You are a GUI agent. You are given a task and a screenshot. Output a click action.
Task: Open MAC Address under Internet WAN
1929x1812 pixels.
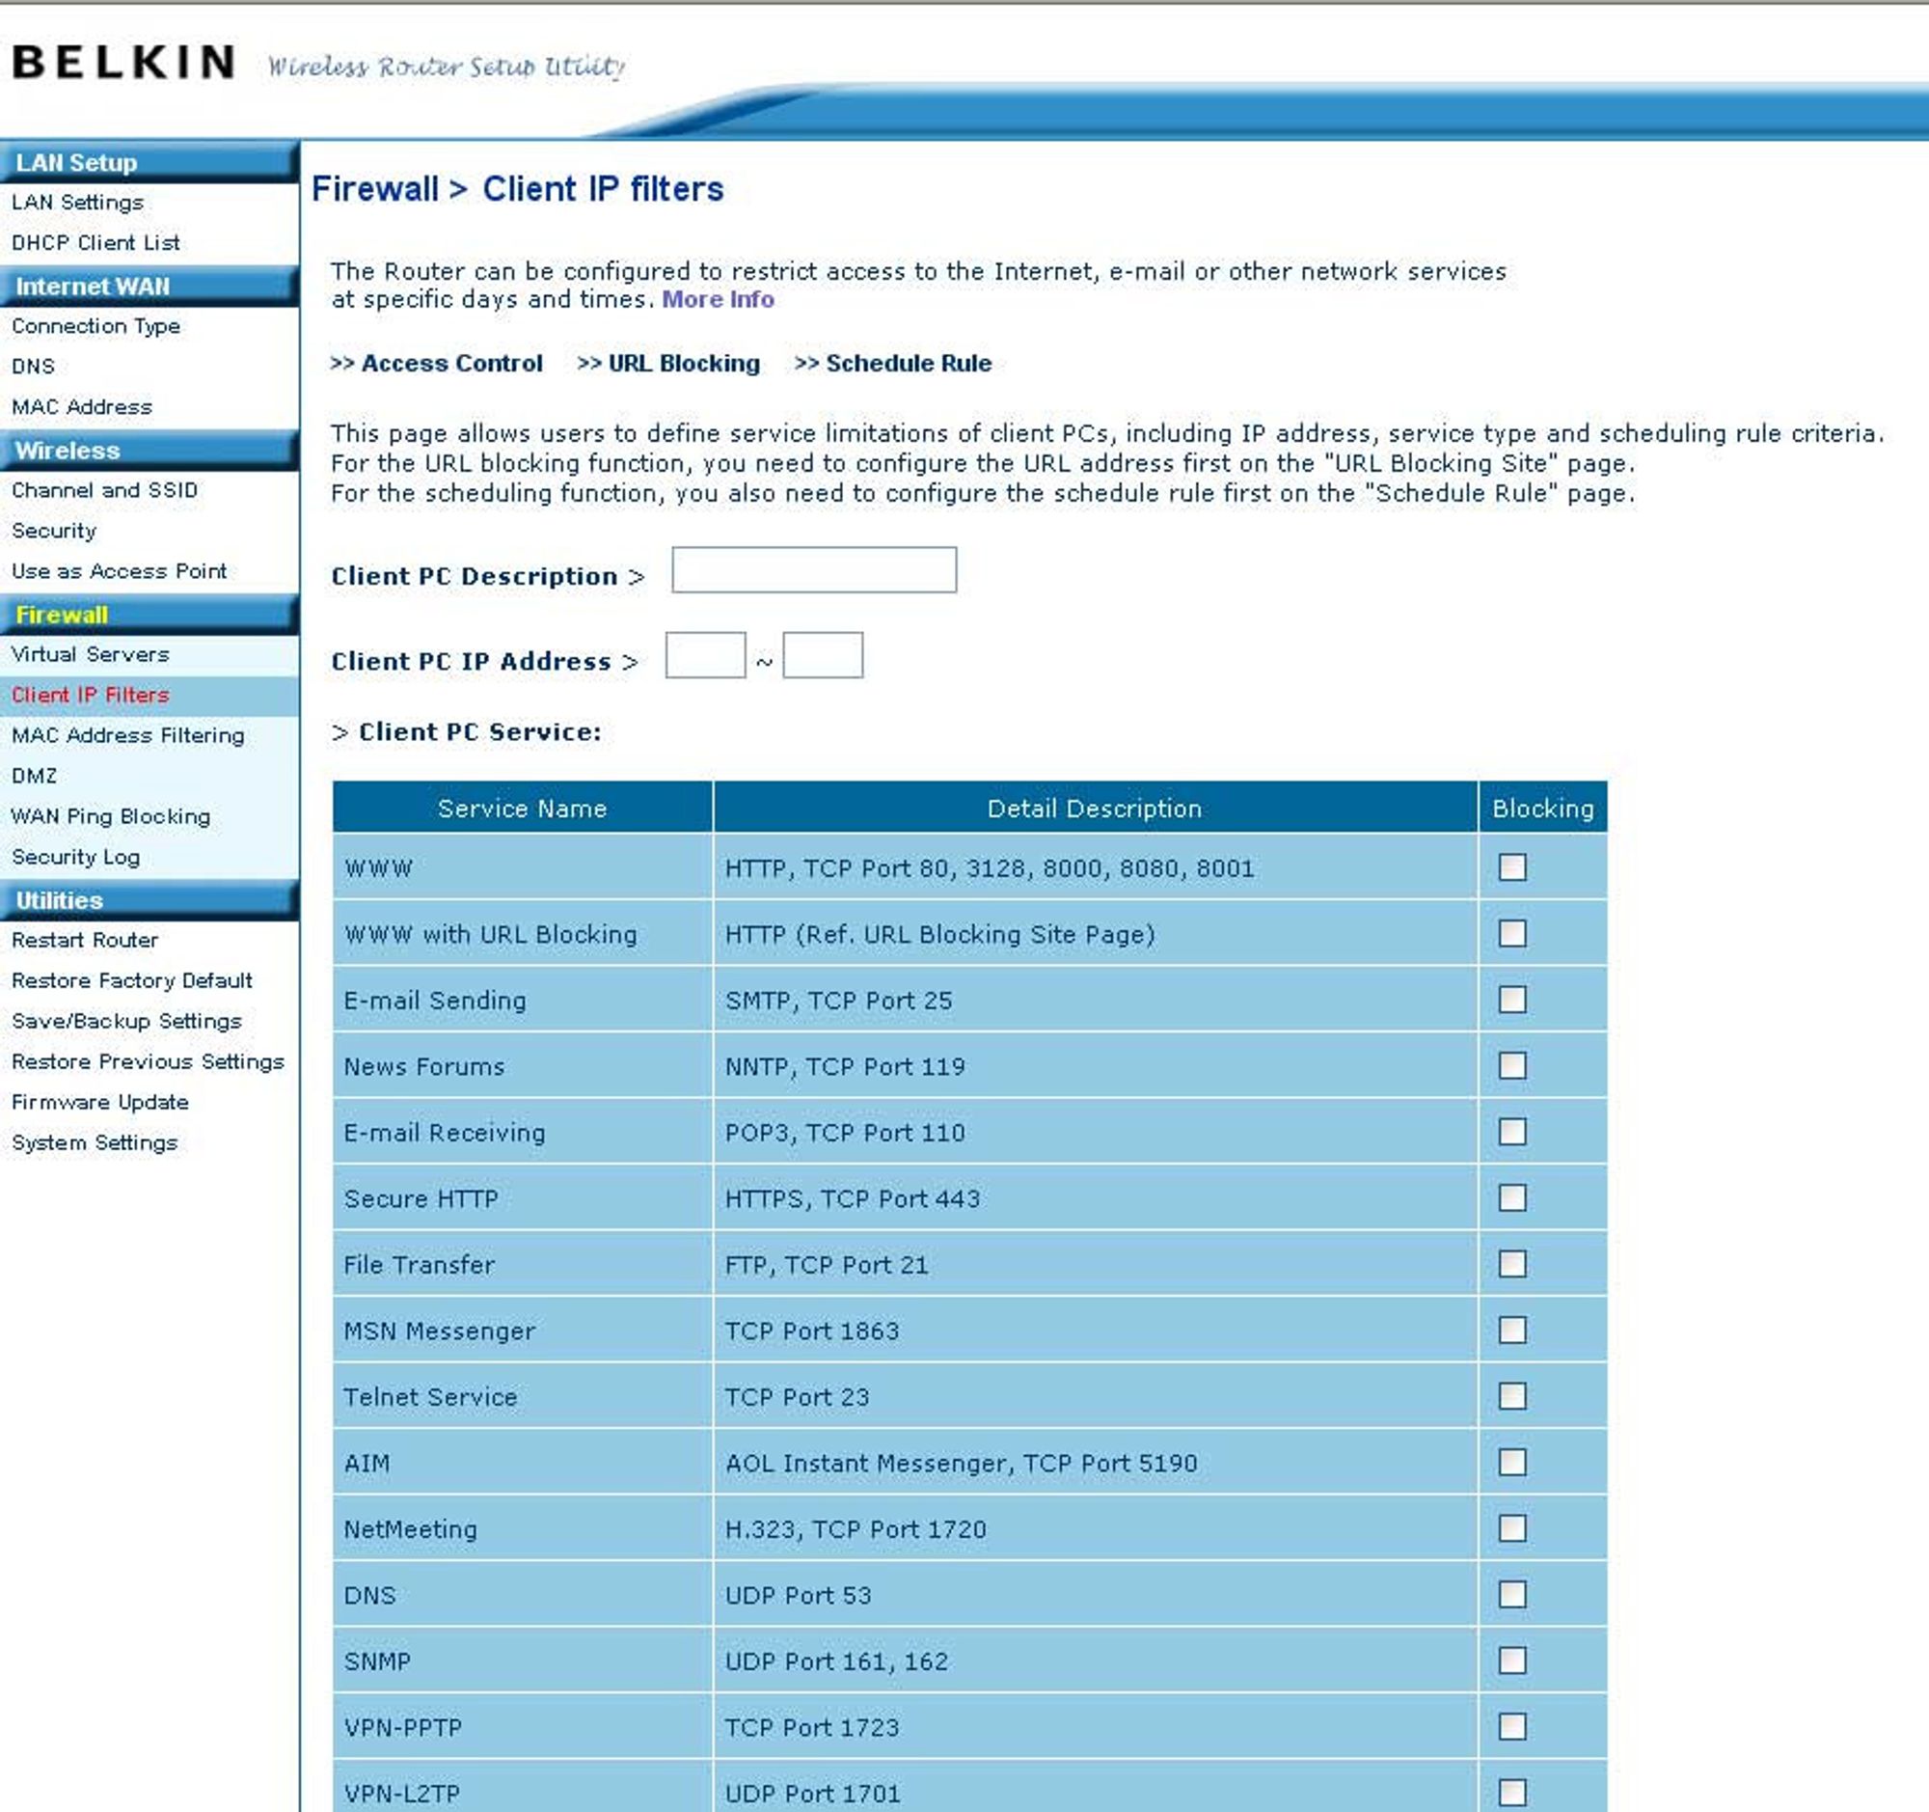tap(82, 406)
